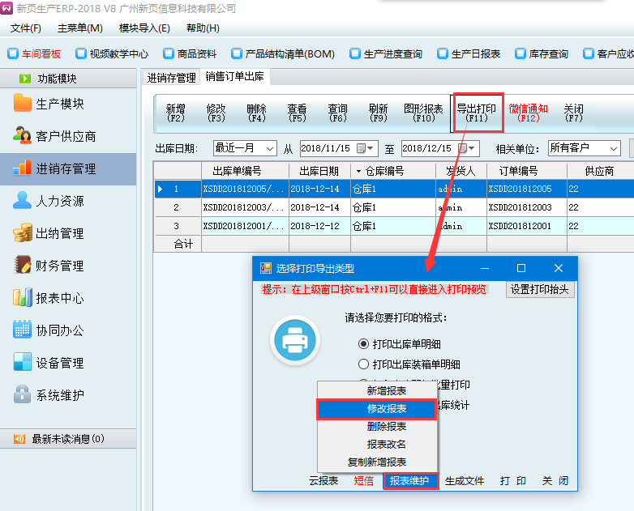
Task: Open 出纳管理 coins icon
Action: (22, 233)
